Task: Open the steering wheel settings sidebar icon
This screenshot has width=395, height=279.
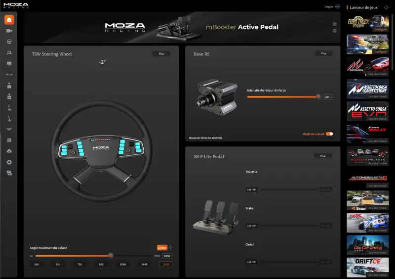Action: 9,42
